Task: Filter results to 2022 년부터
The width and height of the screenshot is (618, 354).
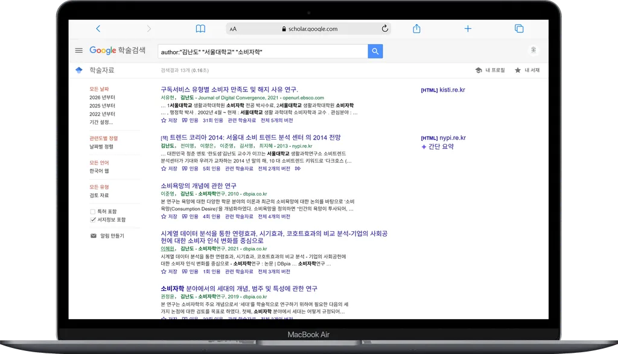Action: (102, 114)
